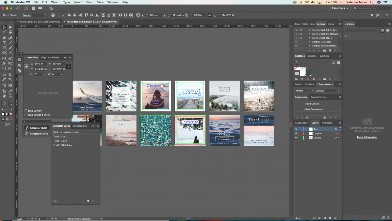Click the More information link
392x221 pixels.
point(367,137)
